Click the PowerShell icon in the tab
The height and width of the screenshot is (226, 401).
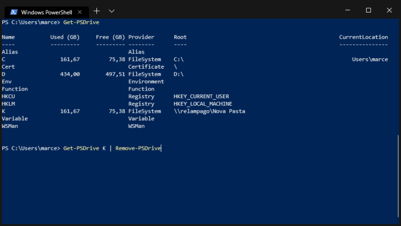pyautogui.click(x=14, y=11)
